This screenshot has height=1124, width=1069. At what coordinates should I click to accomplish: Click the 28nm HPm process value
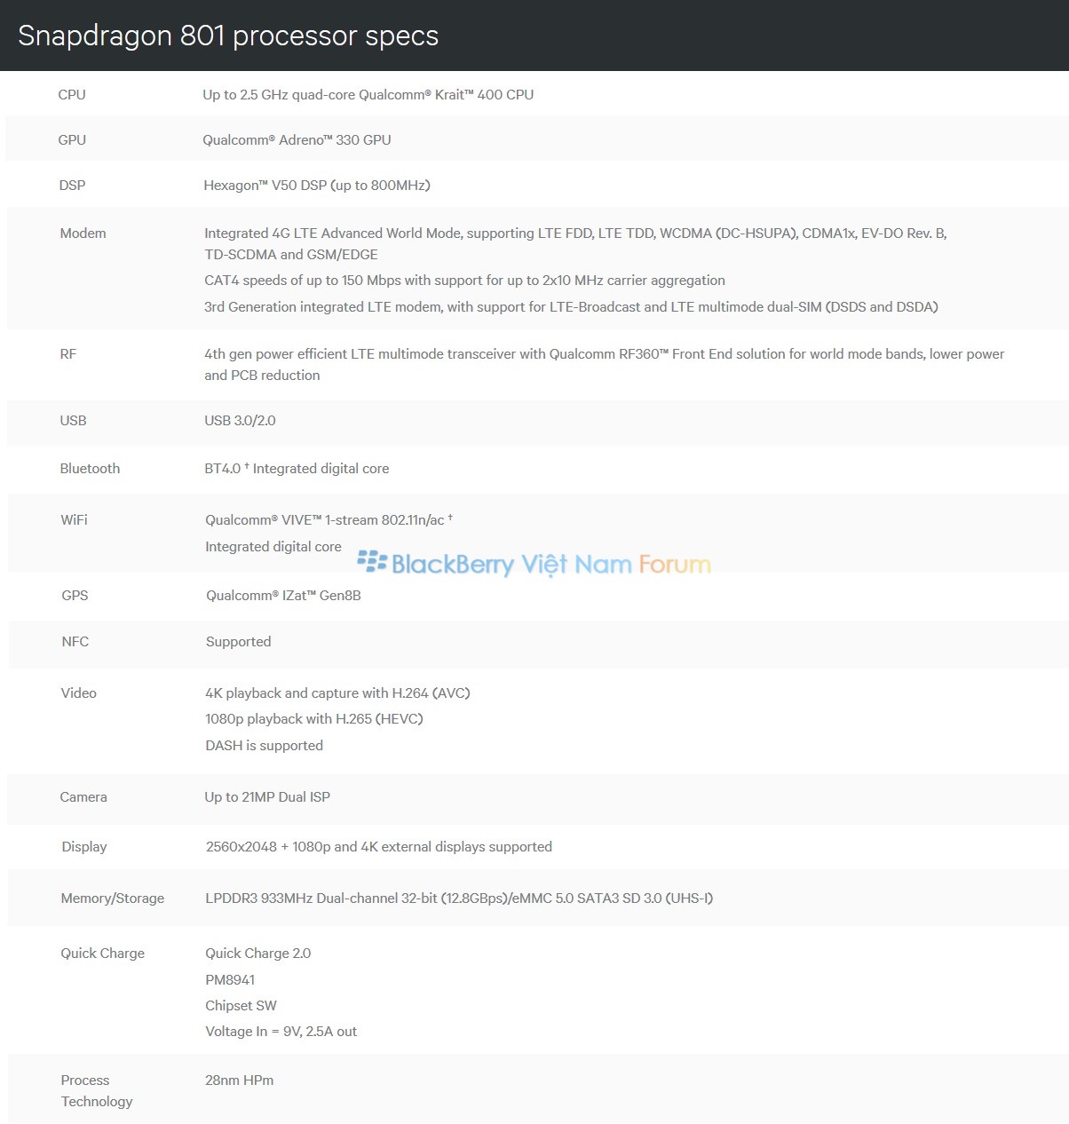[x=239, y=1080]
